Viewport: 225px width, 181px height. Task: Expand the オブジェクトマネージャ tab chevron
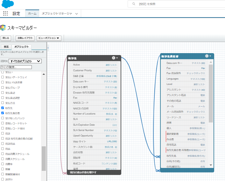coord(76,14)
